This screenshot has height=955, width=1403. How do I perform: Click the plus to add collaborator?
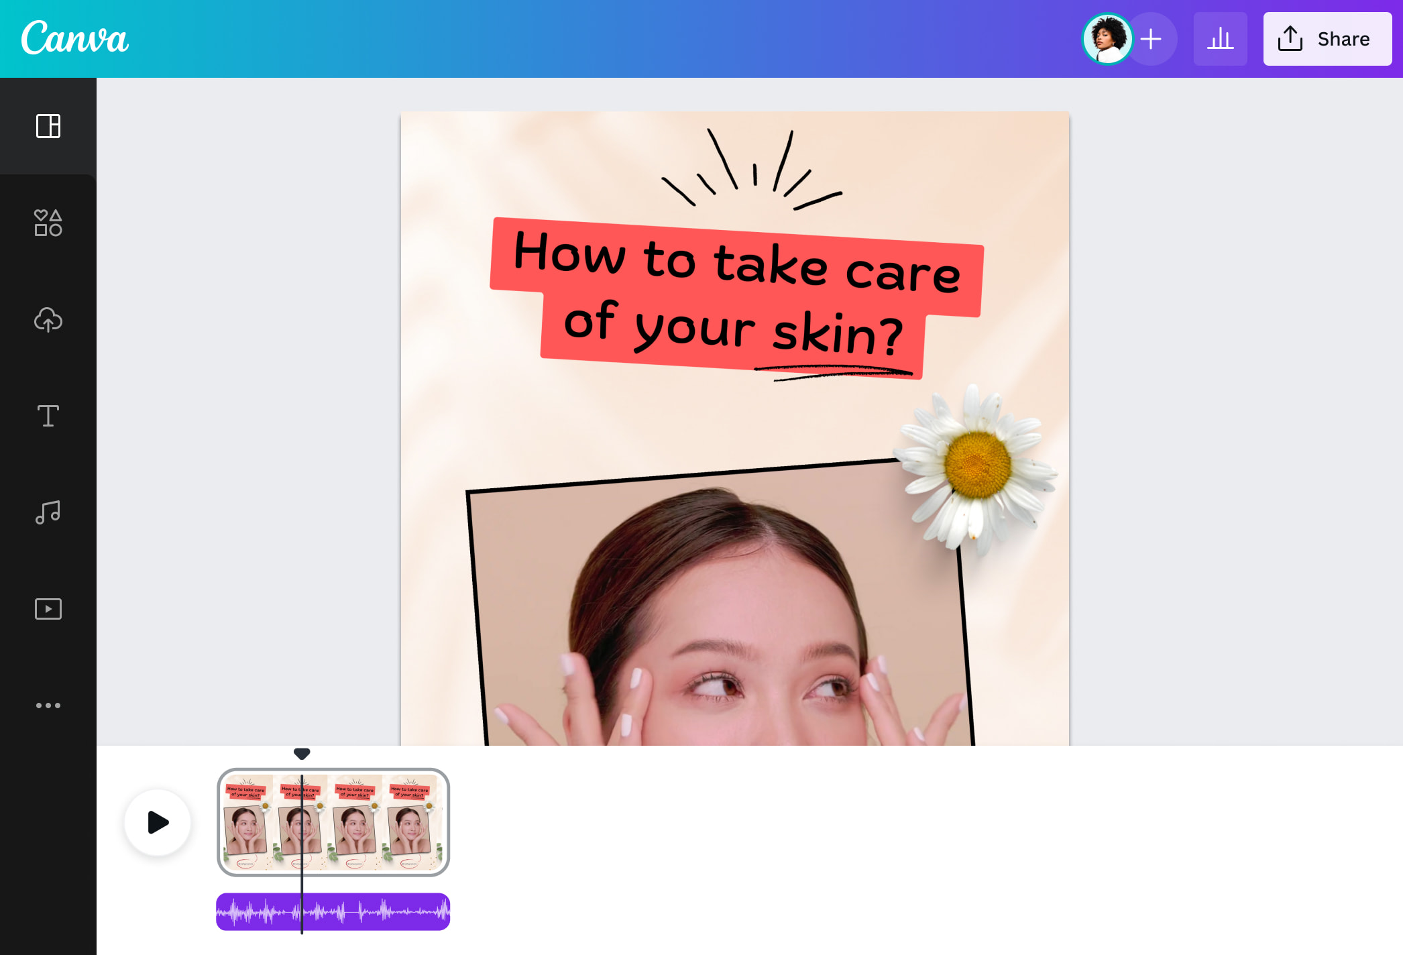click(1152, 39)
